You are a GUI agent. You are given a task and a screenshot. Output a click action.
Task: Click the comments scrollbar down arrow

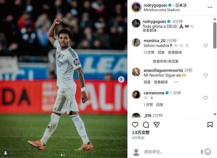tap(215, 114)
